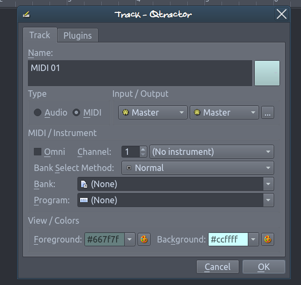Increment the Channel spinbox value
The height and width of the screenshot is (285, 301).
[x=143, y=149]
